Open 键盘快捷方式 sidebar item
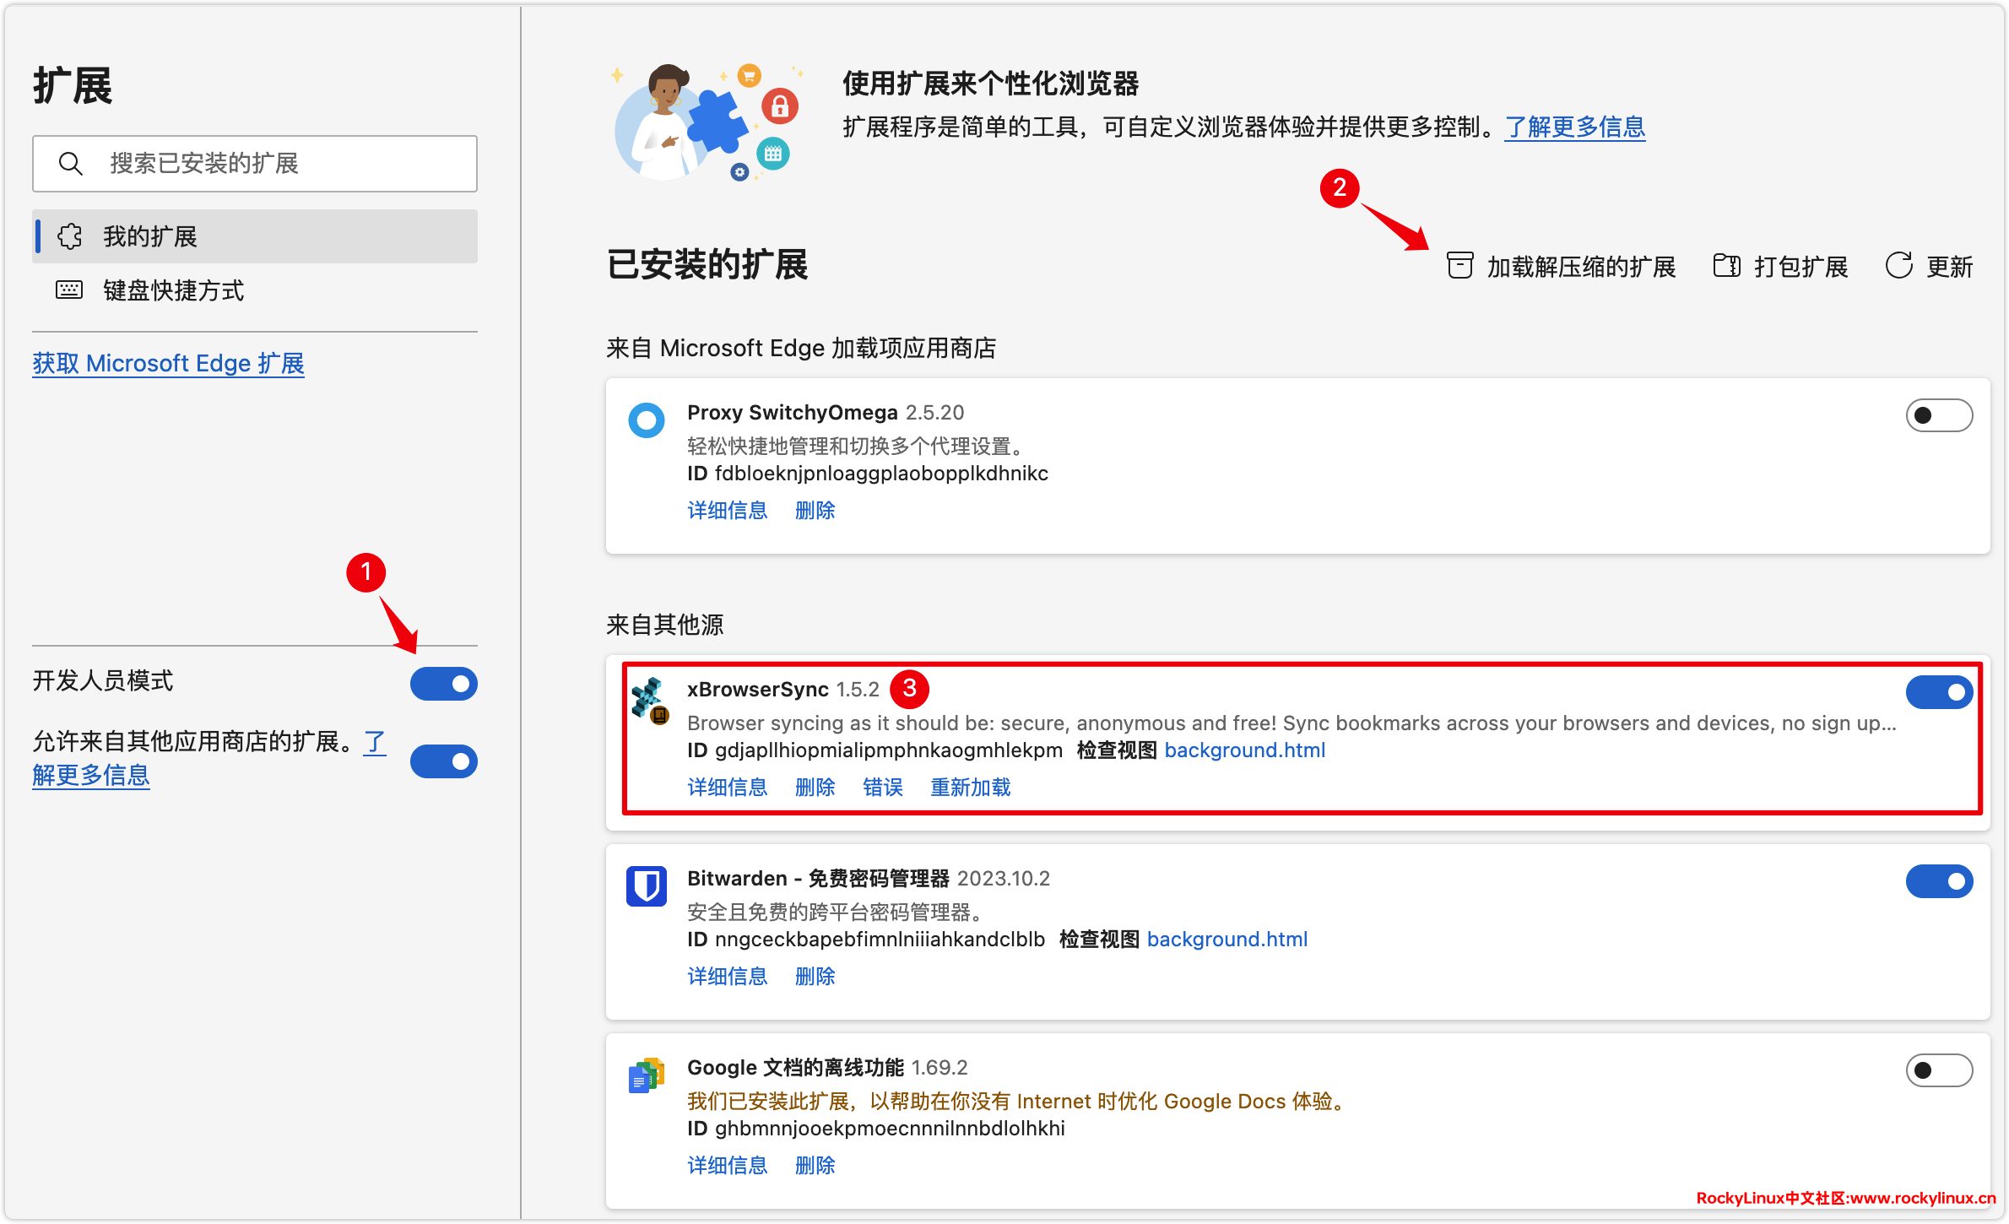Screen dimensions: 2009x1224 click(173, 290)
